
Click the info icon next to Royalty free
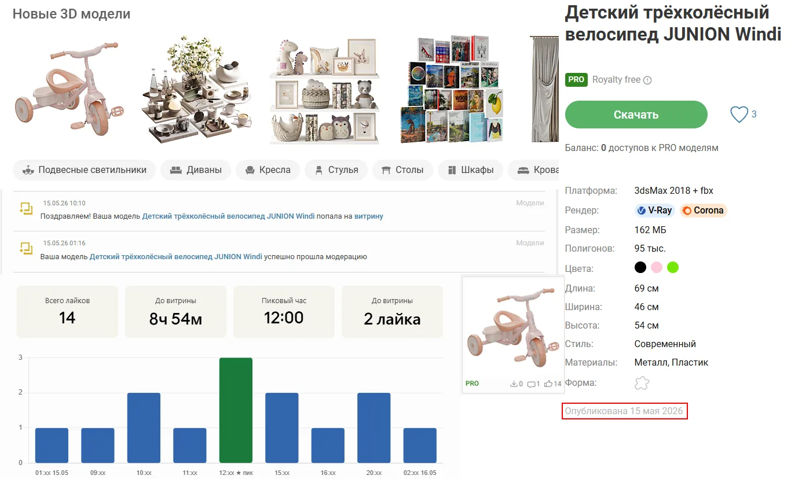(x=647, y=80)
